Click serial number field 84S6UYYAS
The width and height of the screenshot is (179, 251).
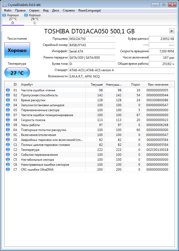tap(92, 45)
